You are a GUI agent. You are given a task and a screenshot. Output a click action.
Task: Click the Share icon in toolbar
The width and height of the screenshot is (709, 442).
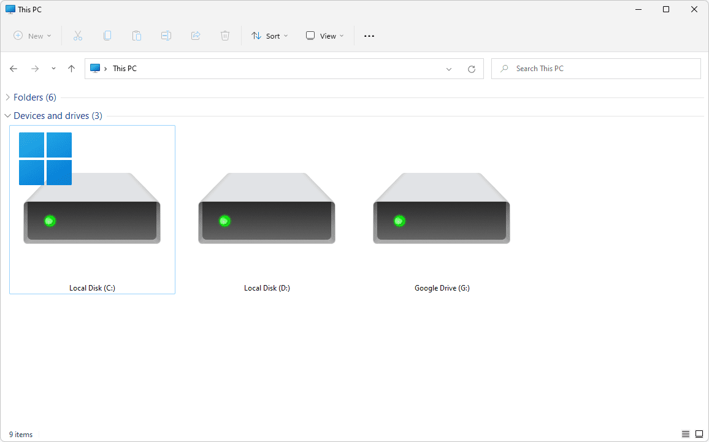[196, 36]
